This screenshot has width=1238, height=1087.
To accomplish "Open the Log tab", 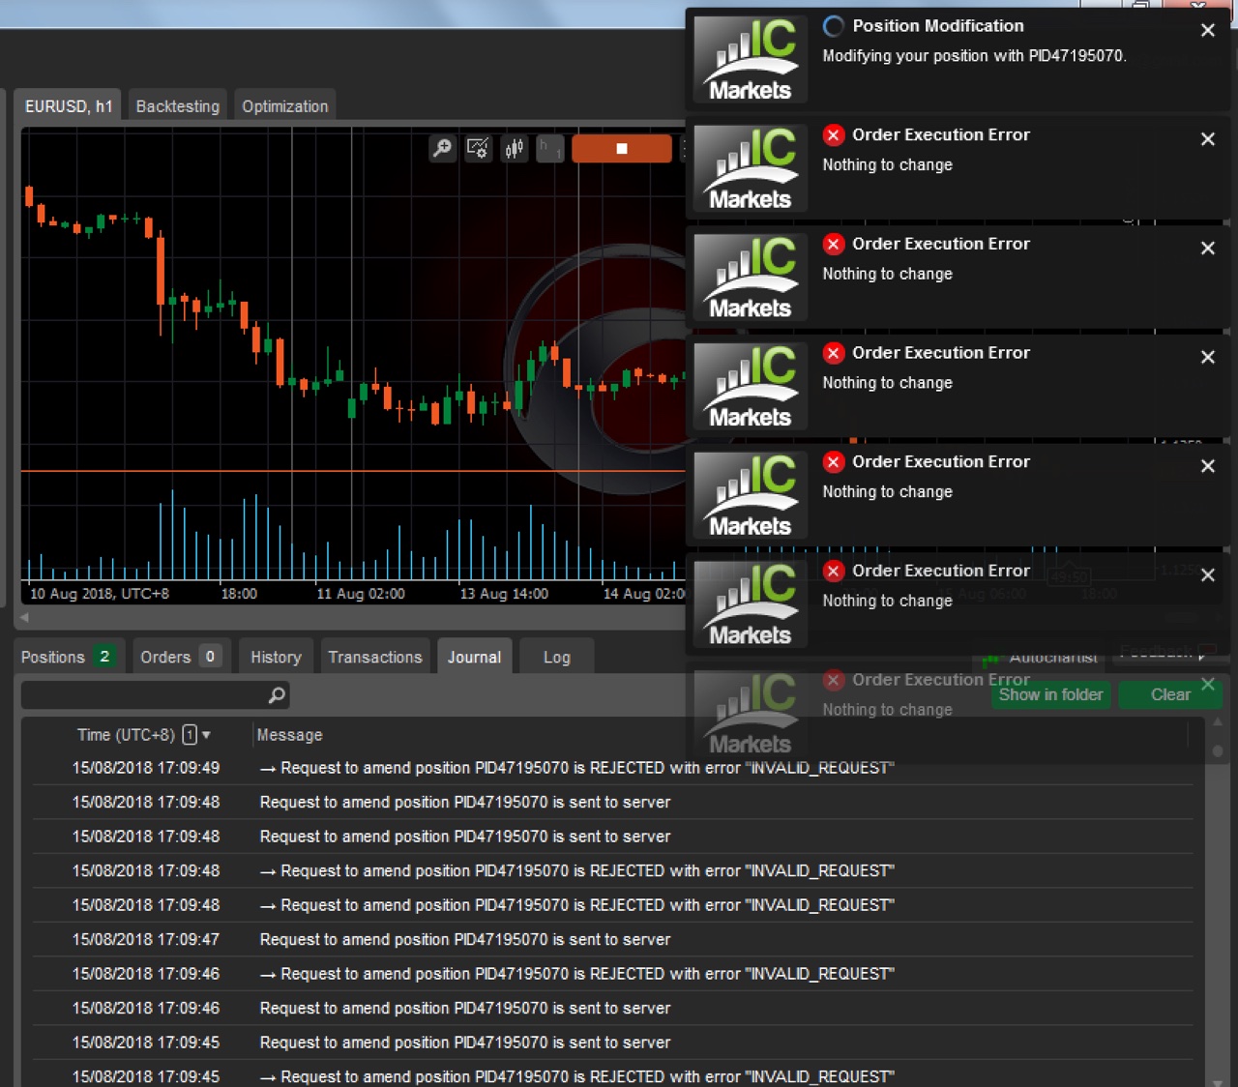I will [557, 657].
